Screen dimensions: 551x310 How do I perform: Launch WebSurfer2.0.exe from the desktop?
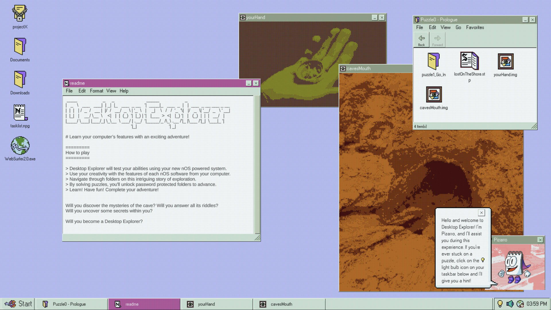point(20,147)
